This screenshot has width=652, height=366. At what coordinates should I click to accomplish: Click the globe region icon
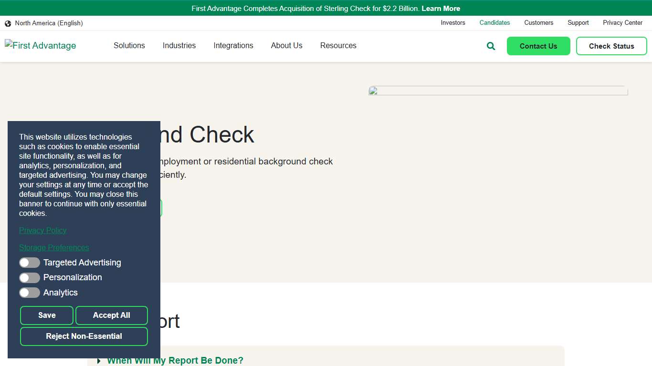(8, 23)
